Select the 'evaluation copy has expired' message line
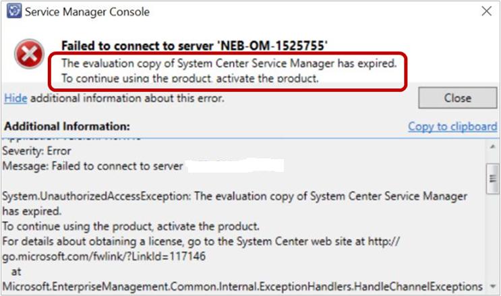Screen dimensions: 501x296 pos(229,63)
